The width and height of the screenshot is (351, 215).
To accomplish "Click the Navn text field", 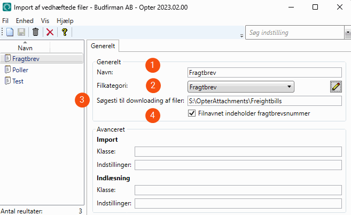I will 264,72.
